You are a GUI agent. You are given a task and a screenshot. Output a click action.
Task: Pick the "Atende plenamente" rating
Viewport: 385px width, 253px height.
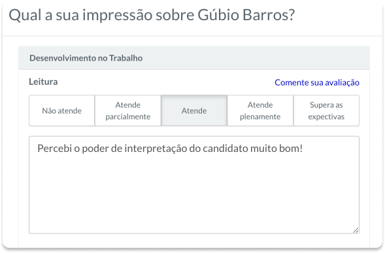pos(260,111)
